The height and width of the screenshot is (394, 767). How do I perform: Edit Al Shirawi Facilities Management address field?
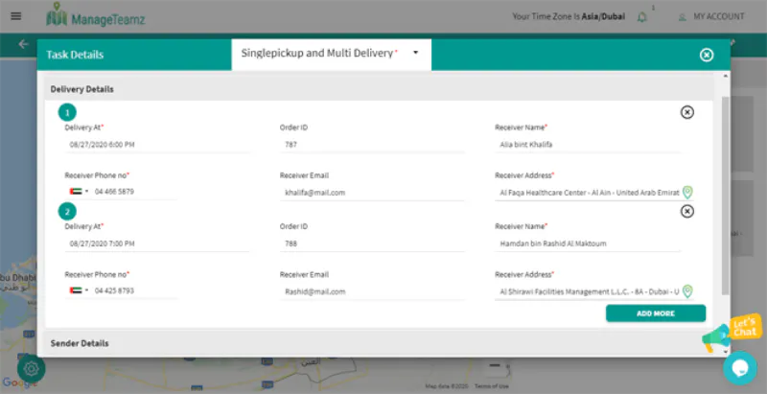589,291
